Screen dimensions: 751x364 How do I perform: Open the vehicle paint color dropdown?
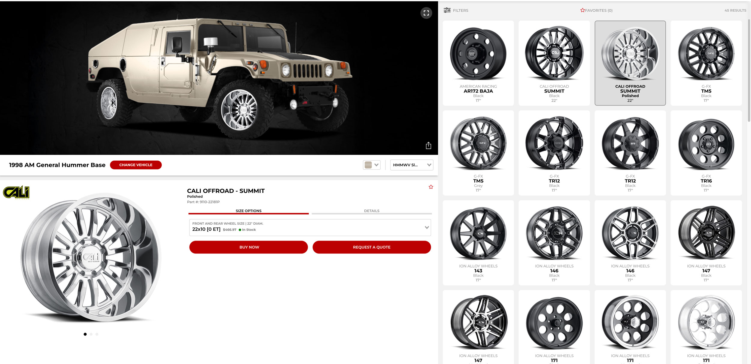372,165
